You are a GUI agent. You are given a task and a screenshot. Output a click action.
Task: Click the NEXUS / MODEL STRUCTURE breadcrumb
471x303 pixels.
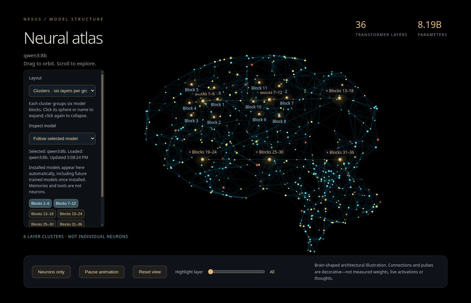[x=64, y=19]
